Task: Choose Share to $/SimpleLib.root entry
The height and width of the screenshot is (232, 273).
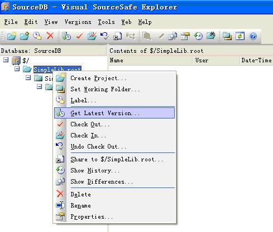Action: 114,159
